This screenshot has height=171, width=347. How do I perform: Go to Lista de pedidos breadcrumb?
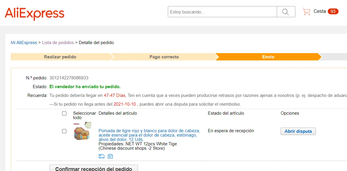pyautogui.click(x=58, y=43)
